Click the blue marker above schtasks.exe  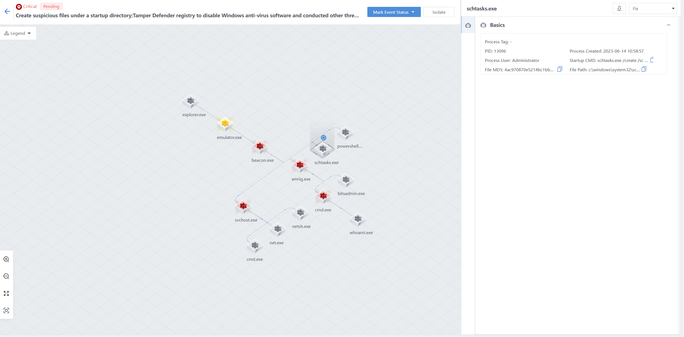323,138
